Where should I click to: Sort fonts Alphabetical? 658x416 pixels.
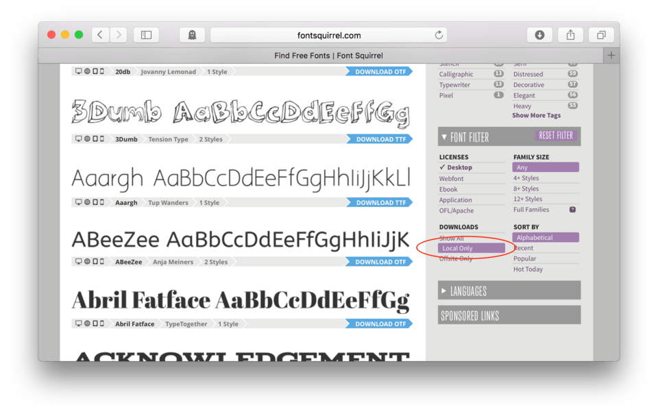click(x=546, y=238)
